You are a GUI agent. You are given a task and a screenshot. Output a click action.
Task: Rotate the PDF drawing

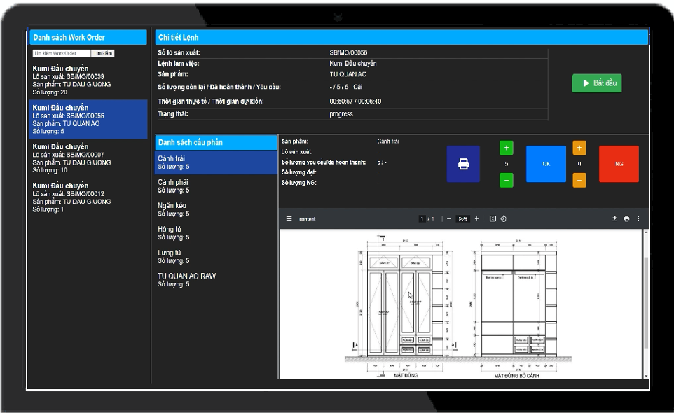[x=504, y=219]
